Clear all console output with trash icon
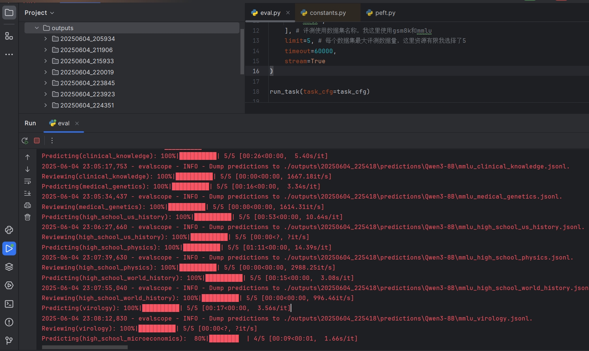Screen dimensions: 589x351 [x=28, y=217]
